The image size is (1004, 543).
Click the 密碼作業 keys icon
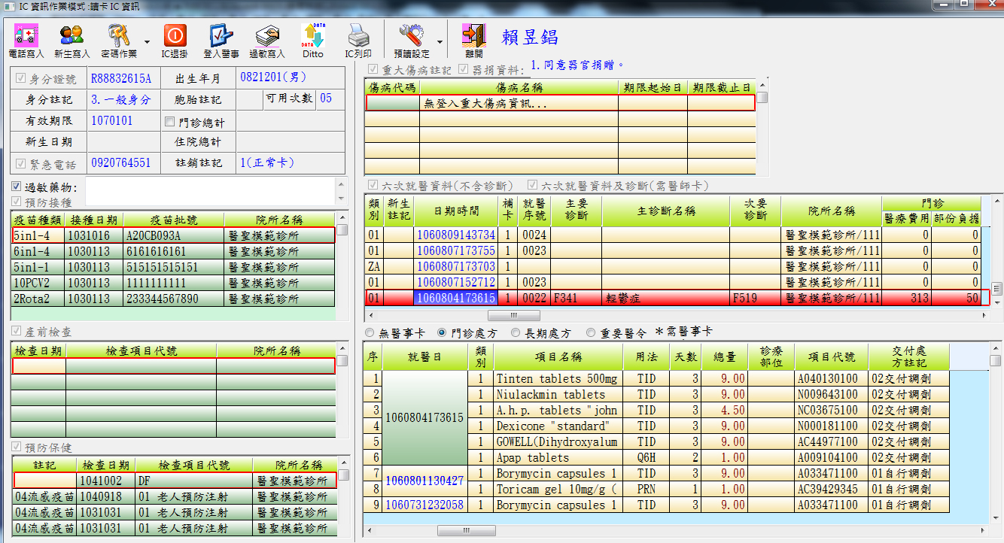click(118, 36)
